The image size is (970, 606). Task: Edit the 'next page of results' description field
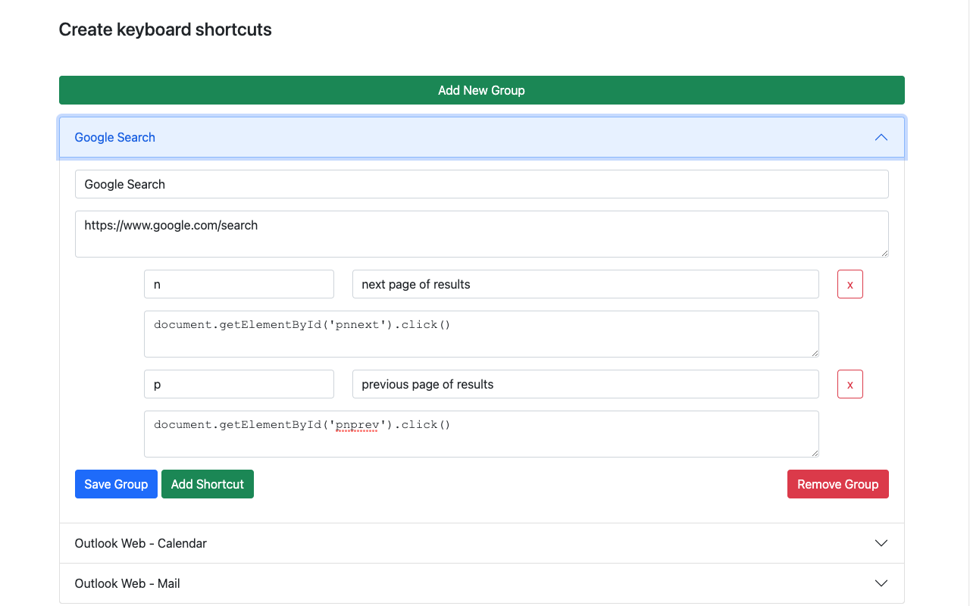pos(585,284)
